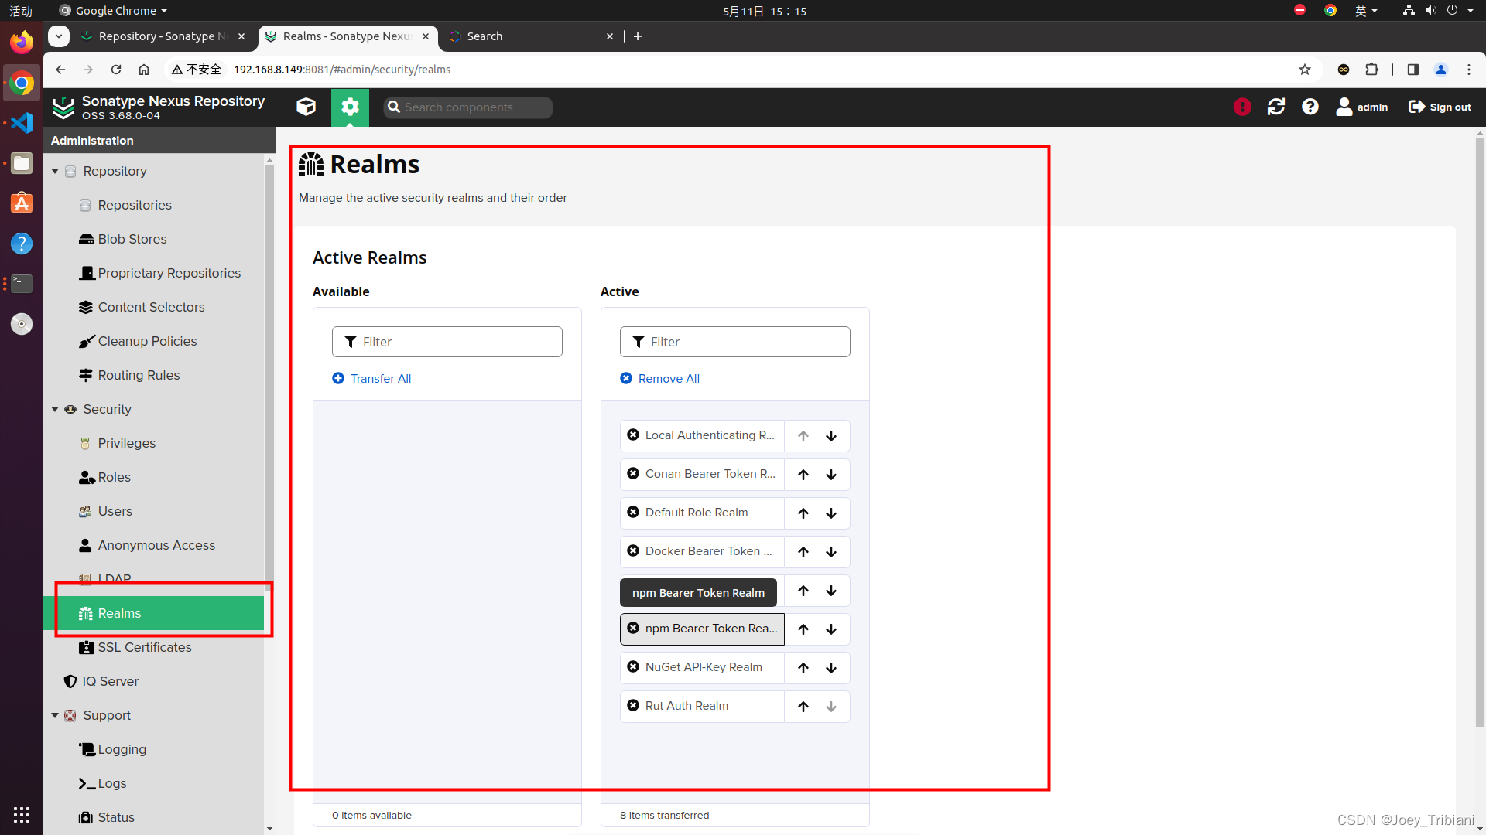Open Google Chrome app menu in top bar

pos(113,11)
